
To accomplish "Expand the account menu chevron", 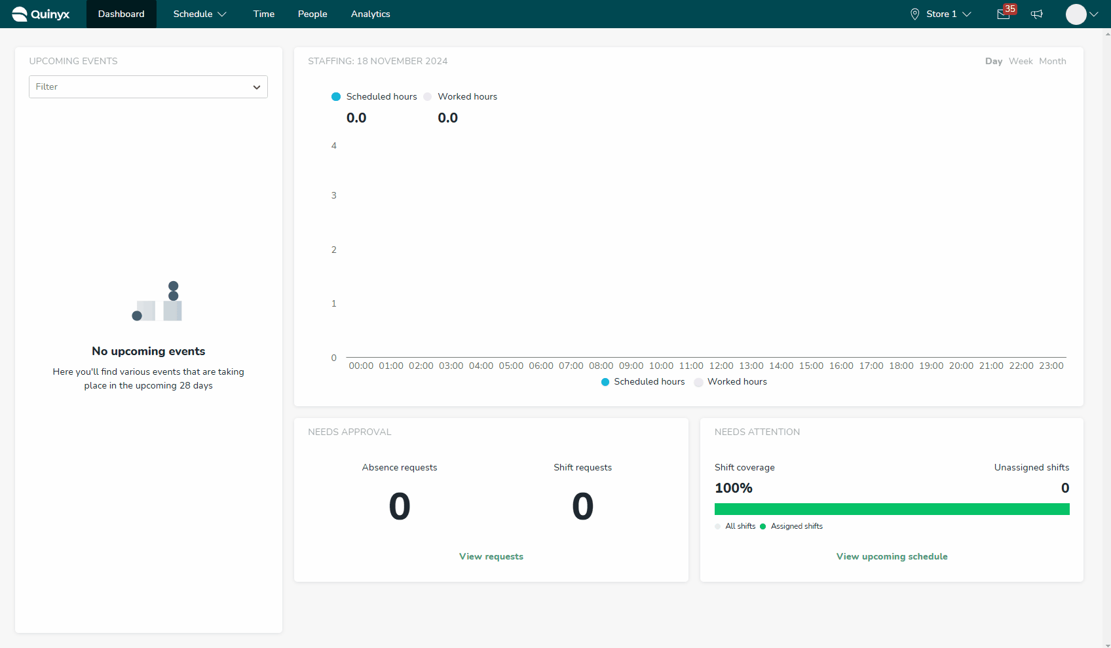I will click(1093, 14).
